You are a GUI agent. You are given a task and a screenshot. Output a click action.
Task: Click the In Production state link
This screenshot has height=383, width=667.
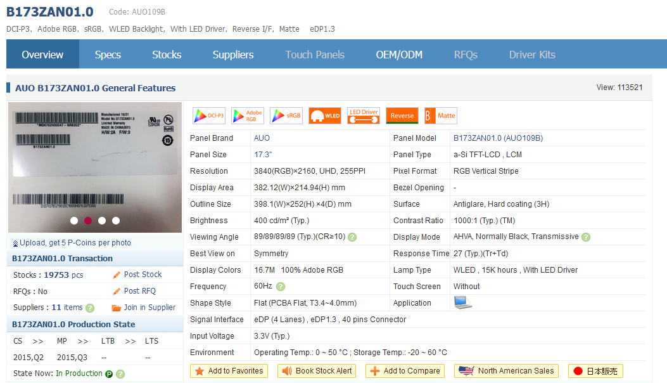(x=79, y=373)
